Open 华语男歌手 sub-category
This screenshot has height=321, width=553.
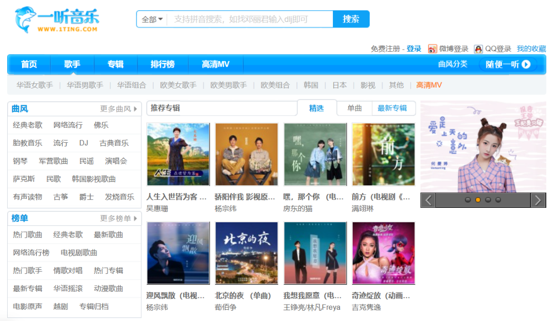(x=85, y=85)
